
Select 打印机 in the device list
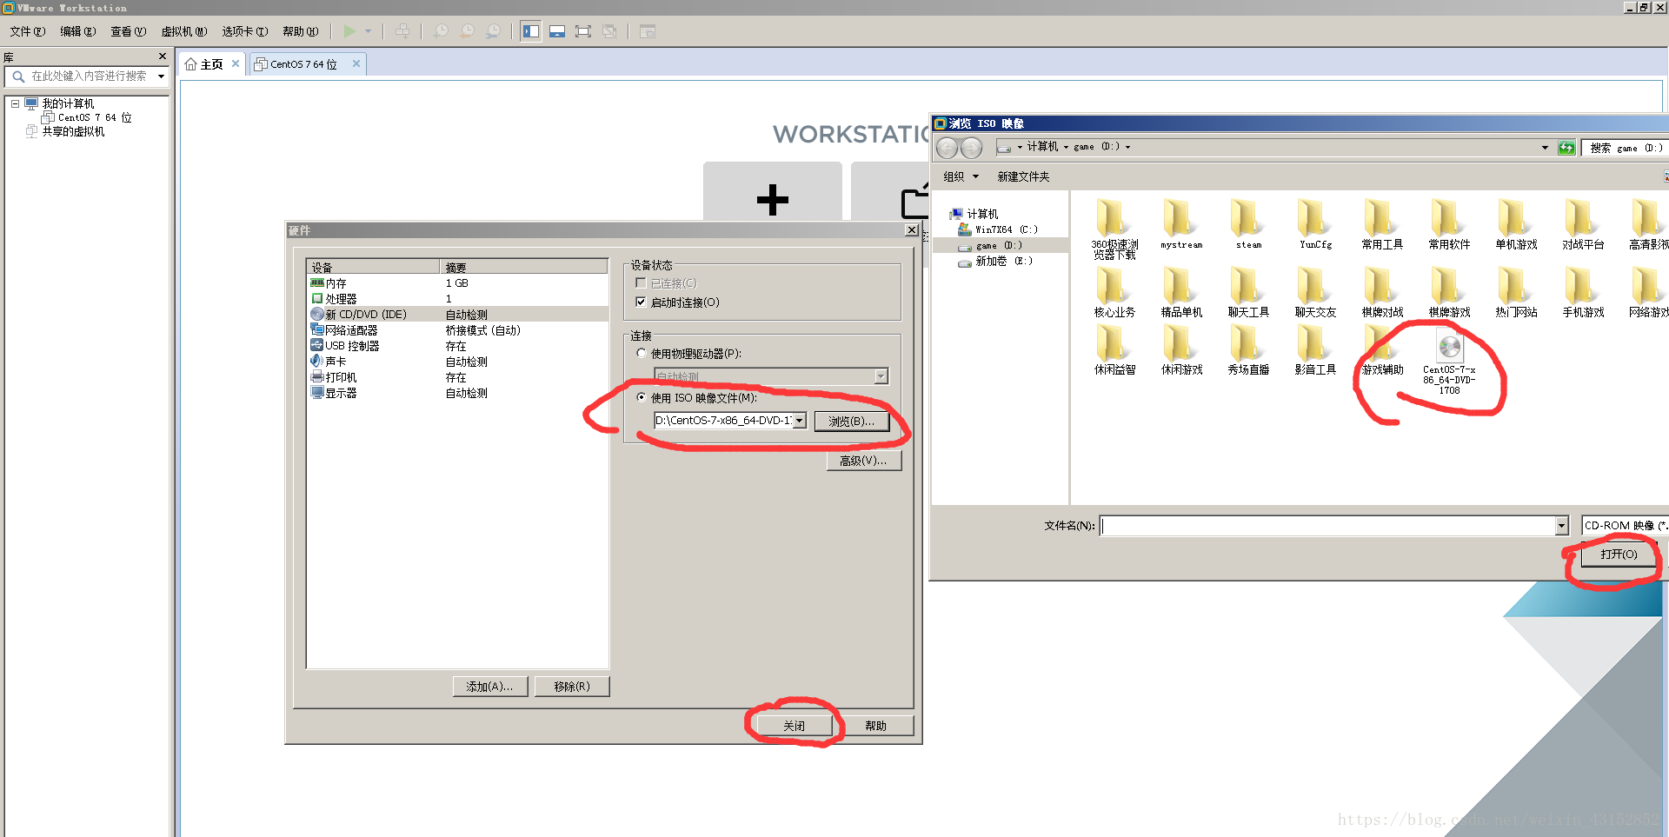[x=457, y=377]
